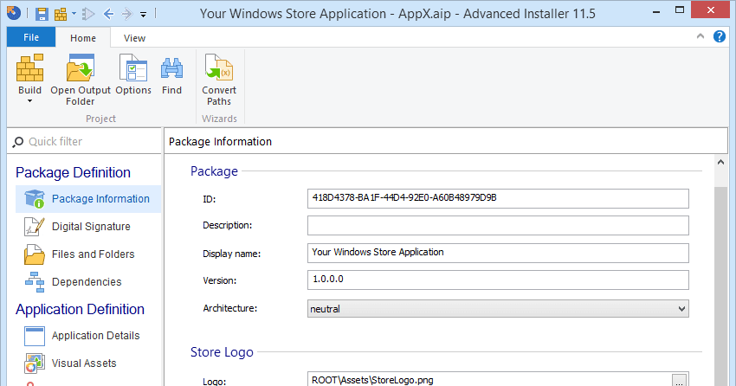736x386 pixels.
Task: Open the Build dropdown arrow
Action: (30, 101)
